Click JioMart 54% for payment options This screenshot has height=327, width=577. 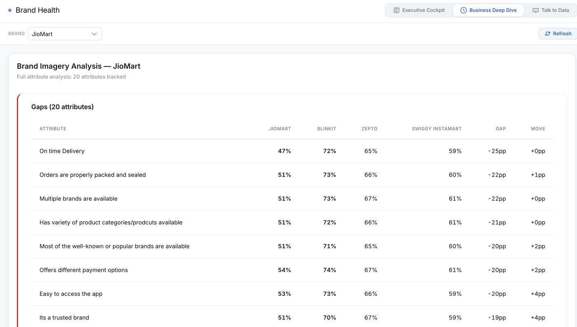pyautogui.click(x=284, y=270)
